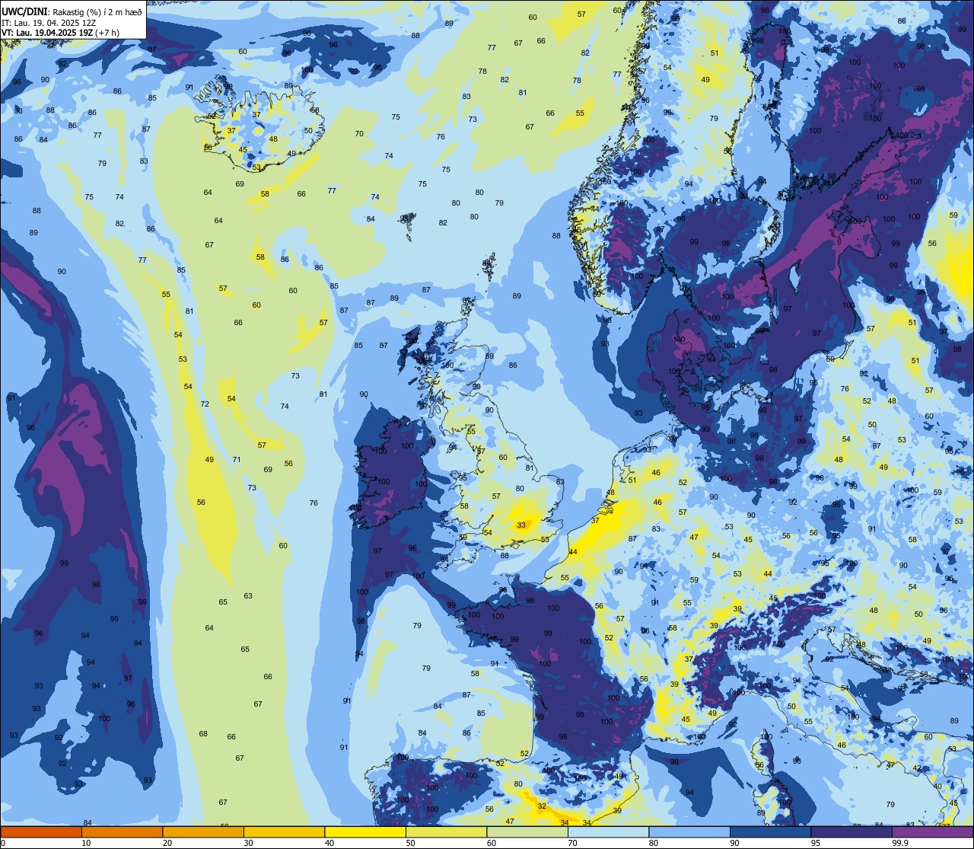The width and height of the screenshot is (974, 849).
Task: Click the 0–10 dark orange legend segment
Action: tap(41, 832)
